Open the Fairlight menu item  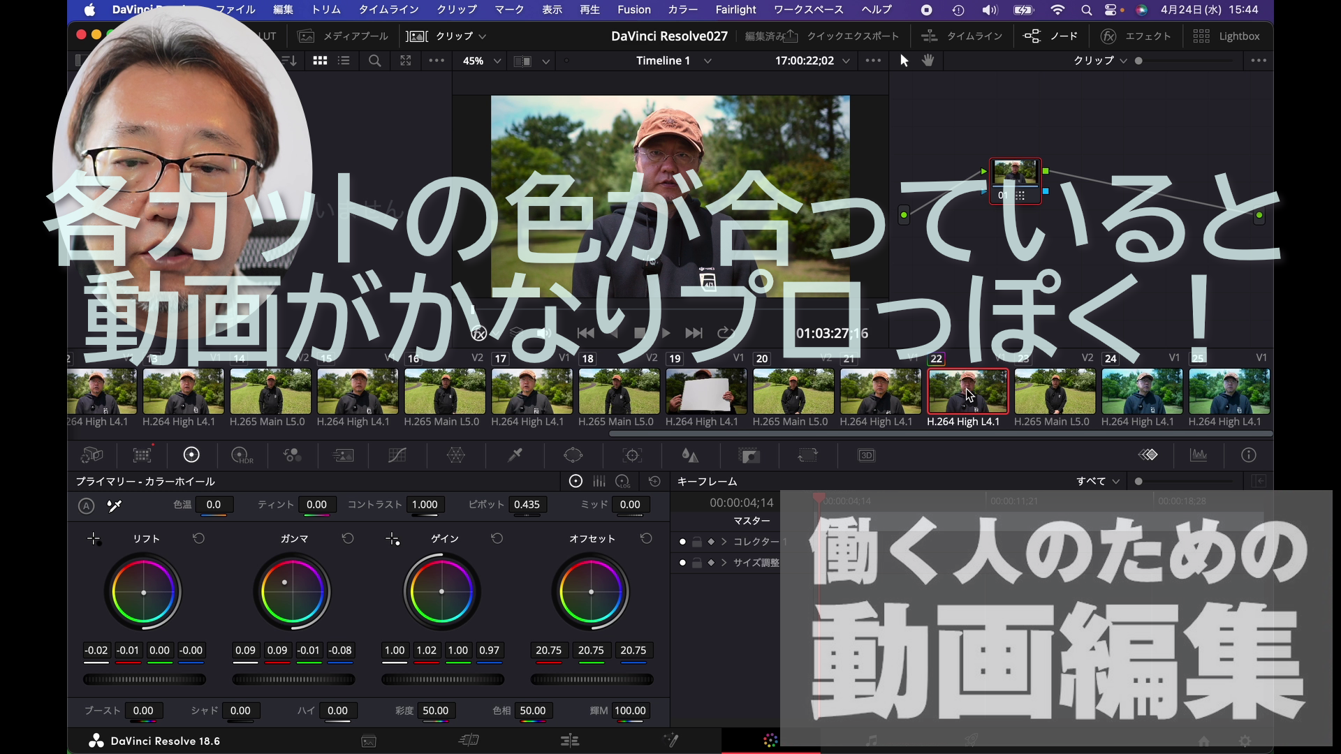pyautogui.click(x=736, y=10)
